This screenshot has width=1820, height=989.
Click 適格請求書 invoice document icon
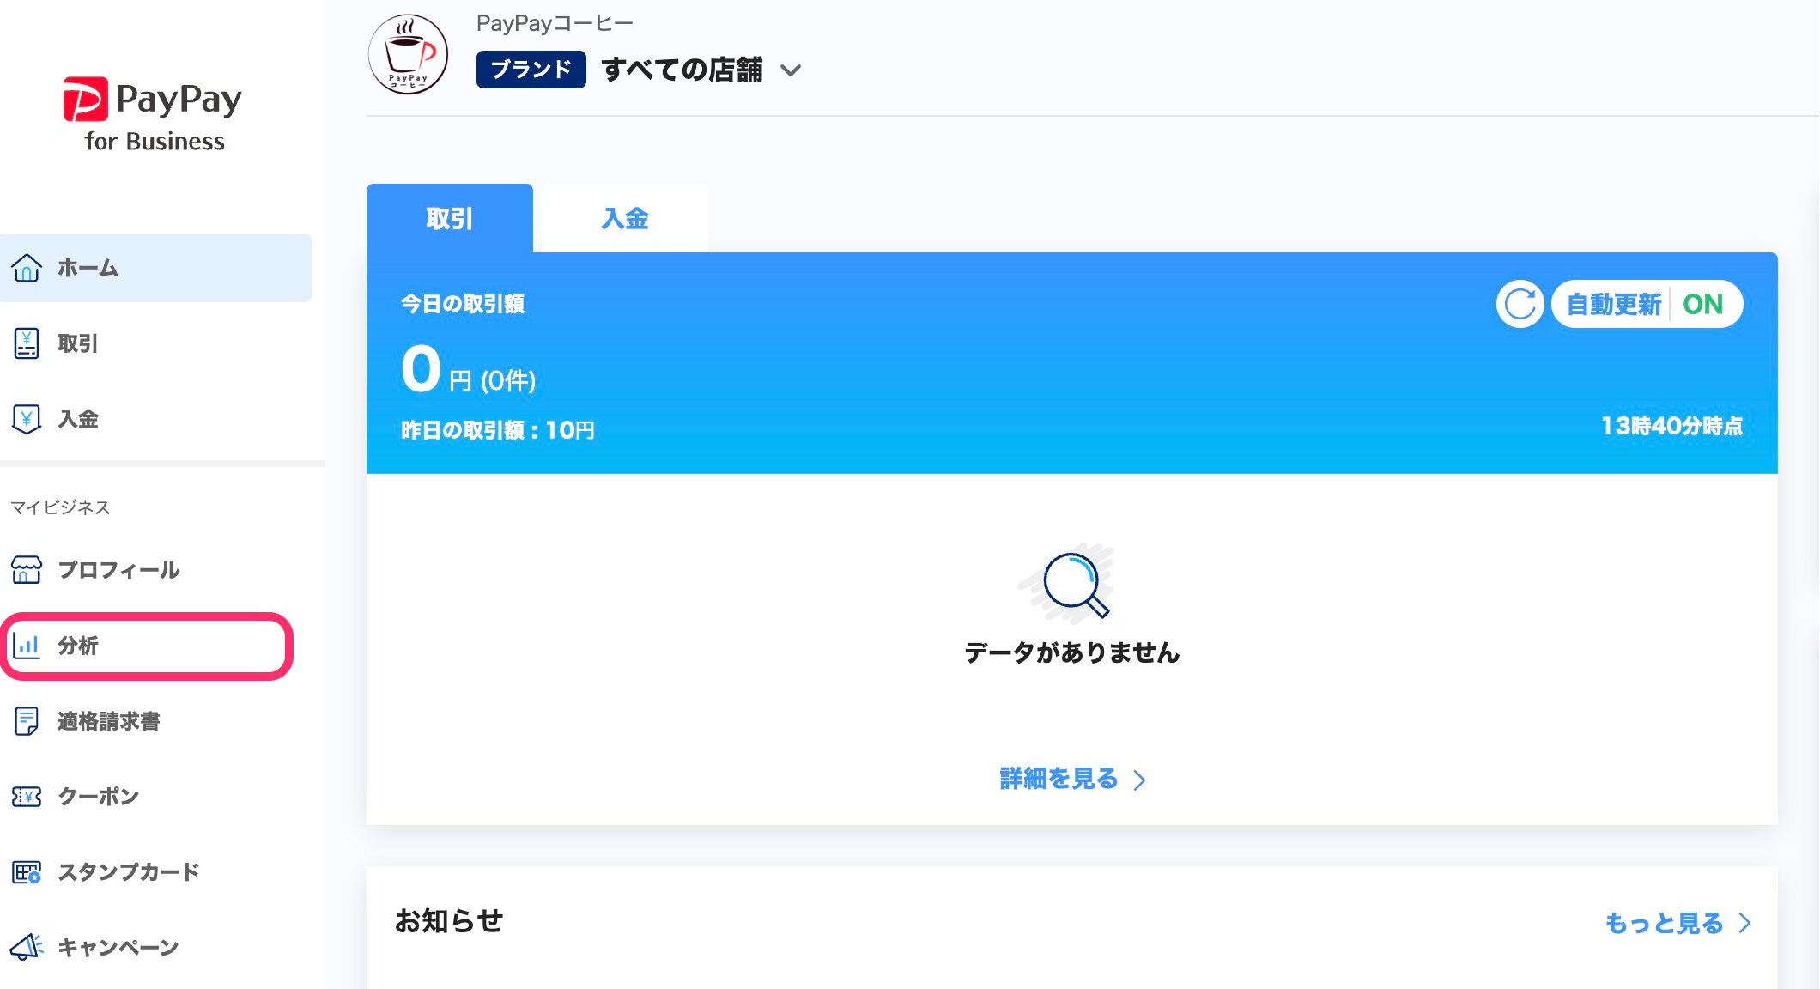27,721
